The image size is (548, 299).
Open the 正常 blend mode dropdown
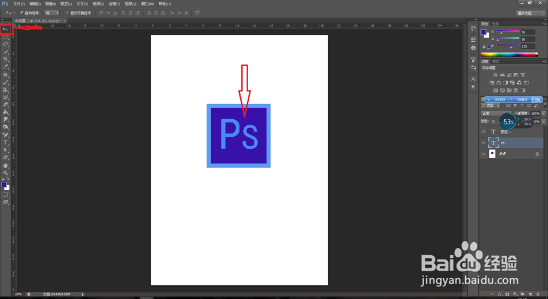(x=495, y=113)
